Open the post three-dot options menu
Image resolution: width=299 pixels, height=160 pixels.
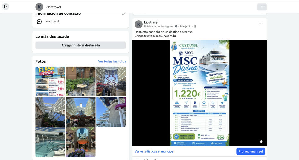pyautogui.click(x=261, y=24)
